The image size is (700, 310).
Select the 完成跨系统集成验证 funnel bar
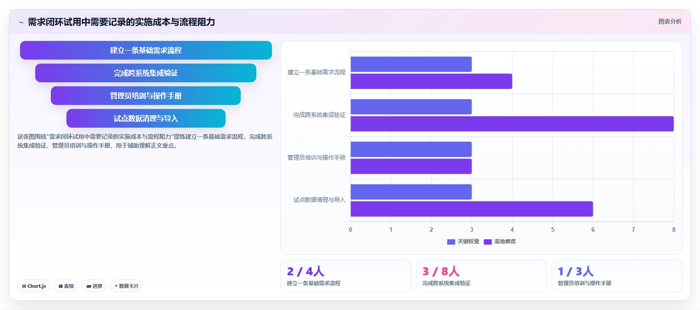(x=146, y=73)
